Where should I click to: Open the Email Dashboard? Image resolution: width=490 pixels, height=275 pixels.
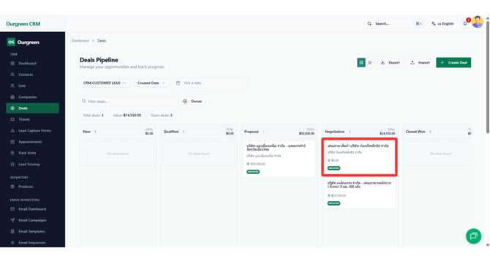pos(32,209)
